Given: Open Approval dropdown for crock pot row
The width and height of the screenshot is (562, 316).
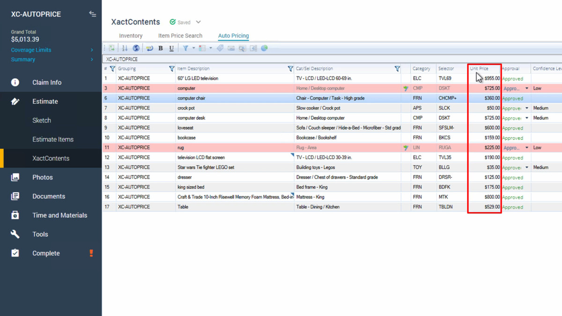Looking at the screenshot, I should 527,108.
